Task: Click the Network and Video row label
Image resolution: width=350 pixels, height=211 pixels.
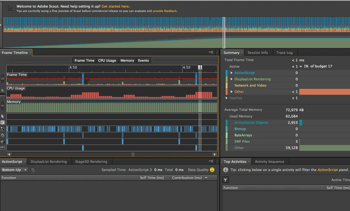Action: (250, 85)
